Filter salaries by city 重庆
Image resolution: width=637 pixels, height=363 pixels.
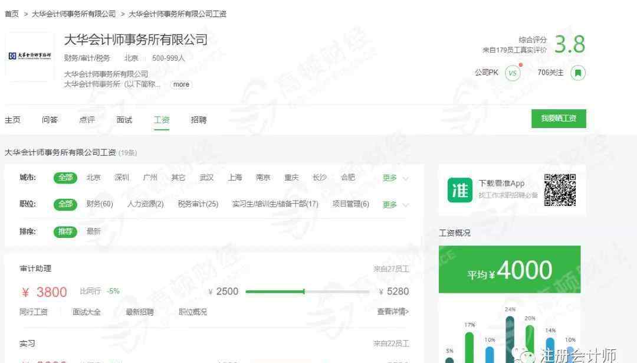coord(292,178)
